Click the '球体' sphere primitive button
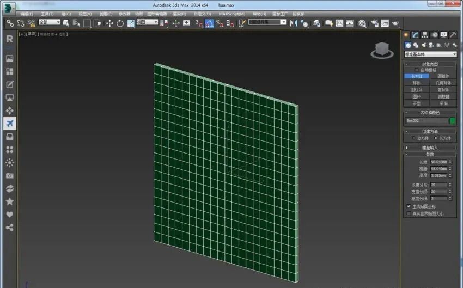 click(x=417, y=83)
